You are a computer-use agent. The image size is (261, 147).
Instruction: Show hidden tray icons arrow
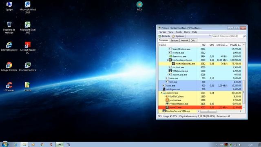pyautogui.click(x=217, y=145)
